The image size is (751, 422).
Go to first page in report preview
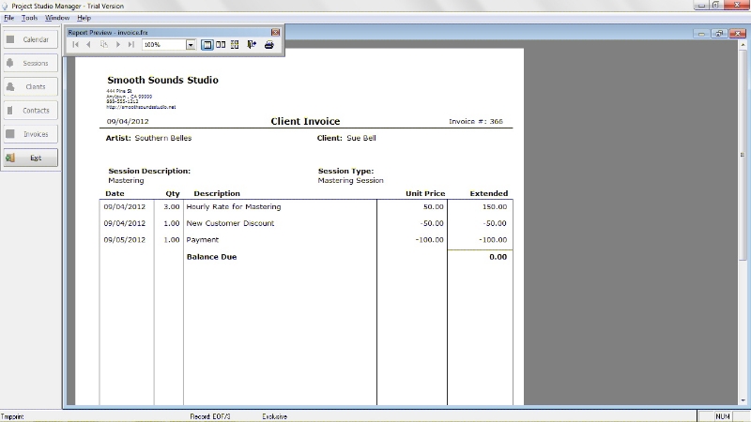click(x=75, y=45)
